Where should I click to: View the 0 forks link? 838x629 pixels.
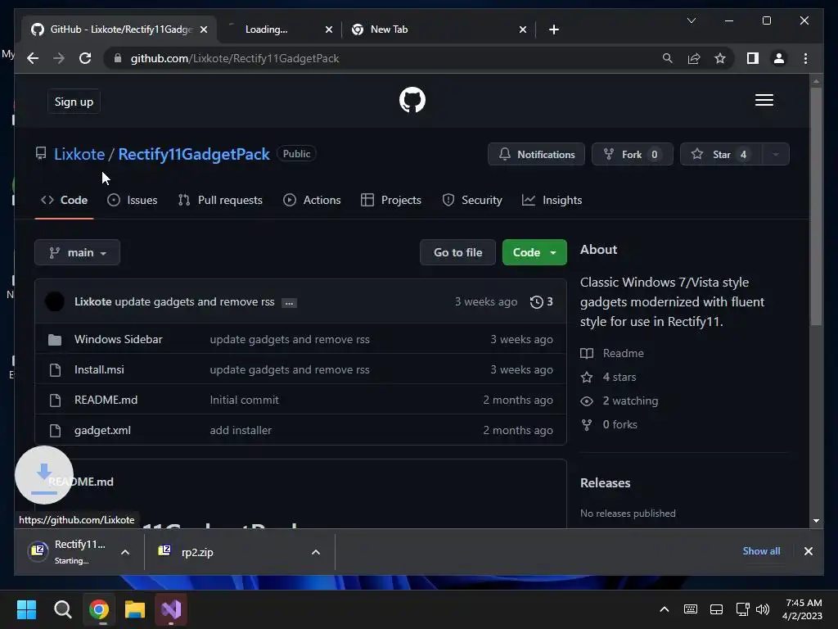[609, 425]
